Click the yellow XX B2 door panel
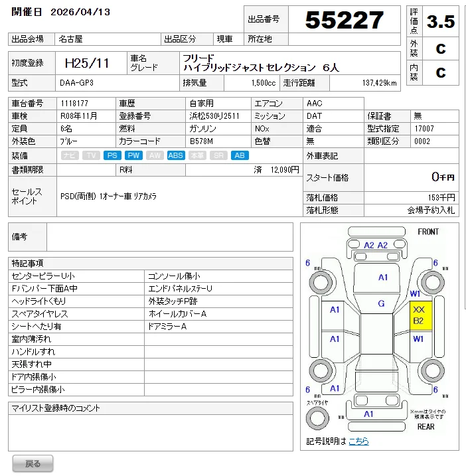This screenshot has height=476, width=466. coord(421,316)
